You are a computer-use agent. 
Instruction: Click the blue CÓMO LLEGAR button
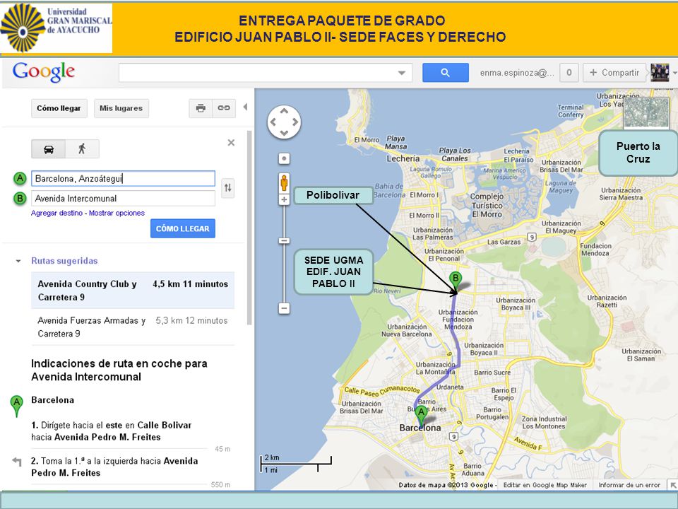(x=183, y=228)
